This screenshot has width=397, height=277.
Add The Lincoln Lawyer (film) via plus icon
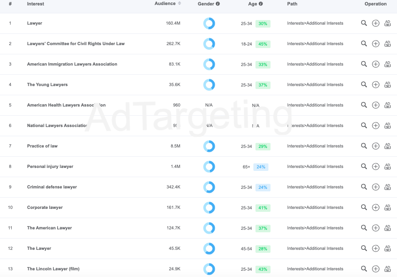click(x=375, y=269)
